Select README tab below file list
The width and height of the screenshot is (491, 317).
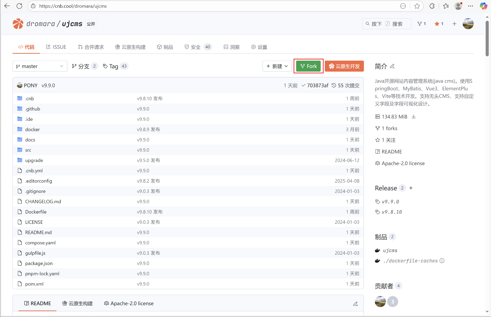(x=38, y=303)
